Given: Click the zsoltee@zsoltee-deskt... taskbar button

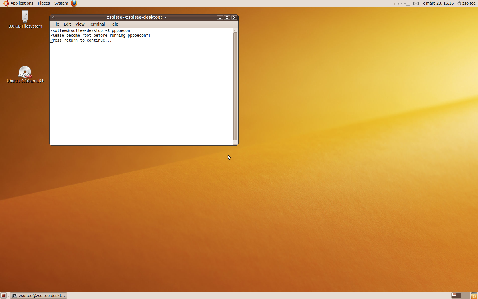Looking at the screenshot, I should [x=38, y=296].
